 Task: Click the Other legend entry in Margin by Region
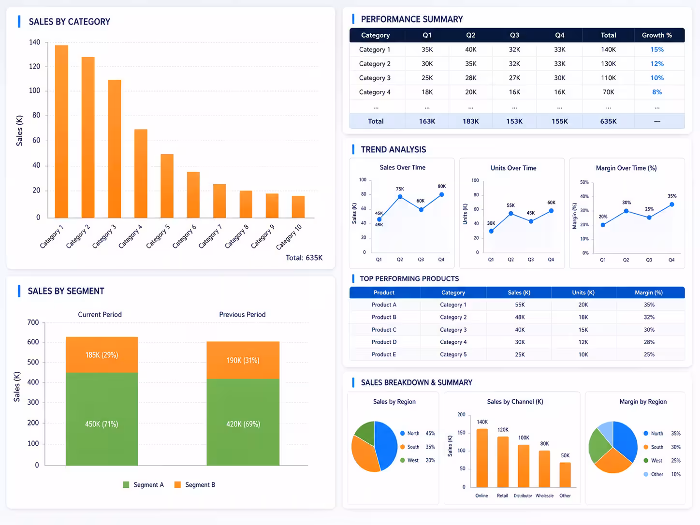point(662,474)
